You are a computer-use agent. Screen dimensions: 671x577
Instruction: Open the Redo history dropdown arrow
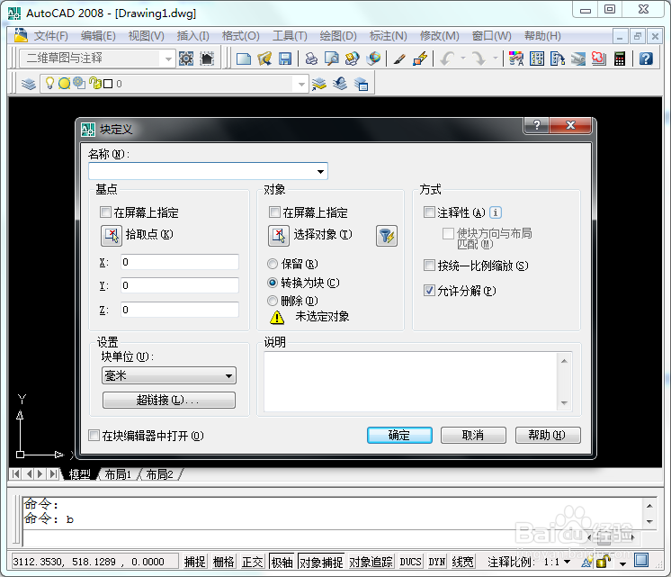[495, 58]
